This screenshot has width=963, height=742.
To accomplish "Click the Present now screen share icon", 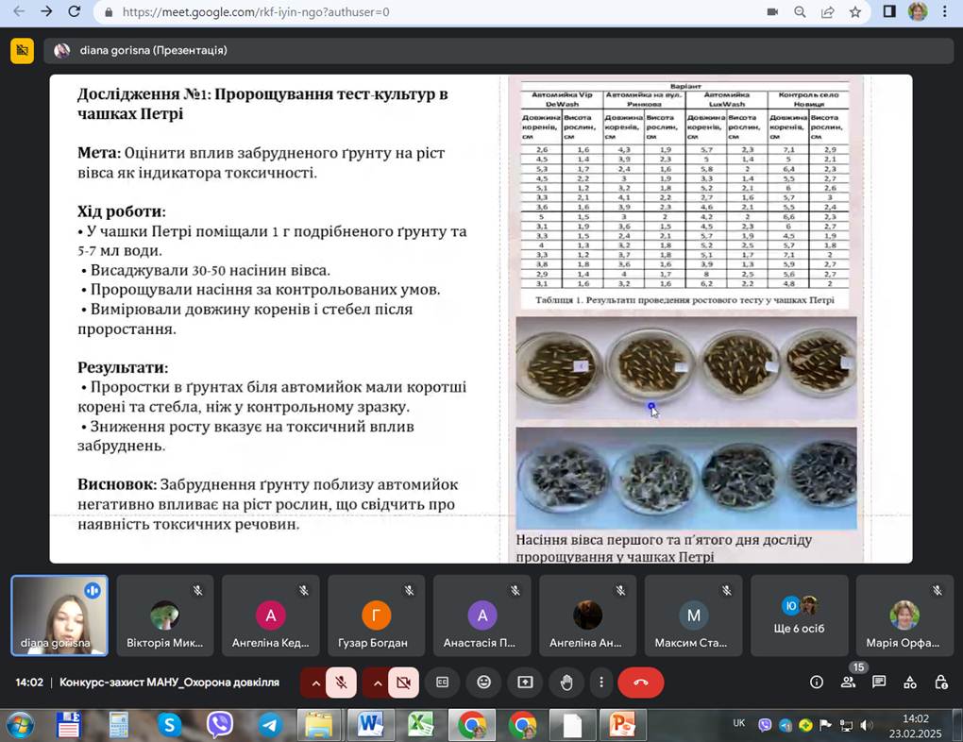I will point(525,683).
